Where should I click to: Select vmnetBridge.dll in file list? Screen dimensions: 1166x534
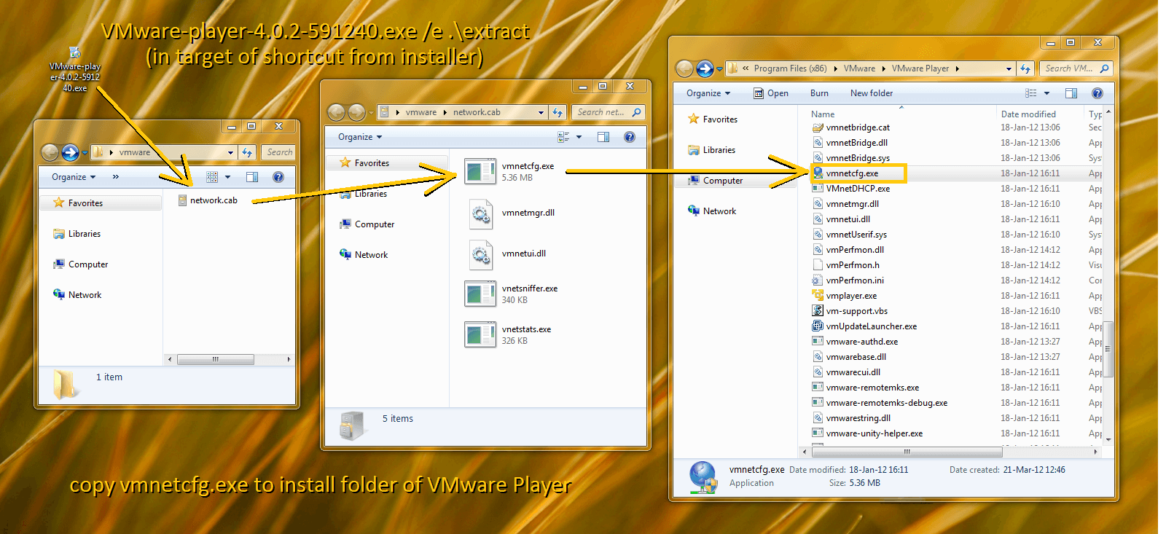pos(849,143)
